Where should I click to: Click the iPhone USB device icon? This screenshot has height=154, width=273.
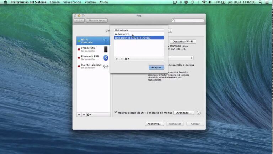click(x=106, y=49)
